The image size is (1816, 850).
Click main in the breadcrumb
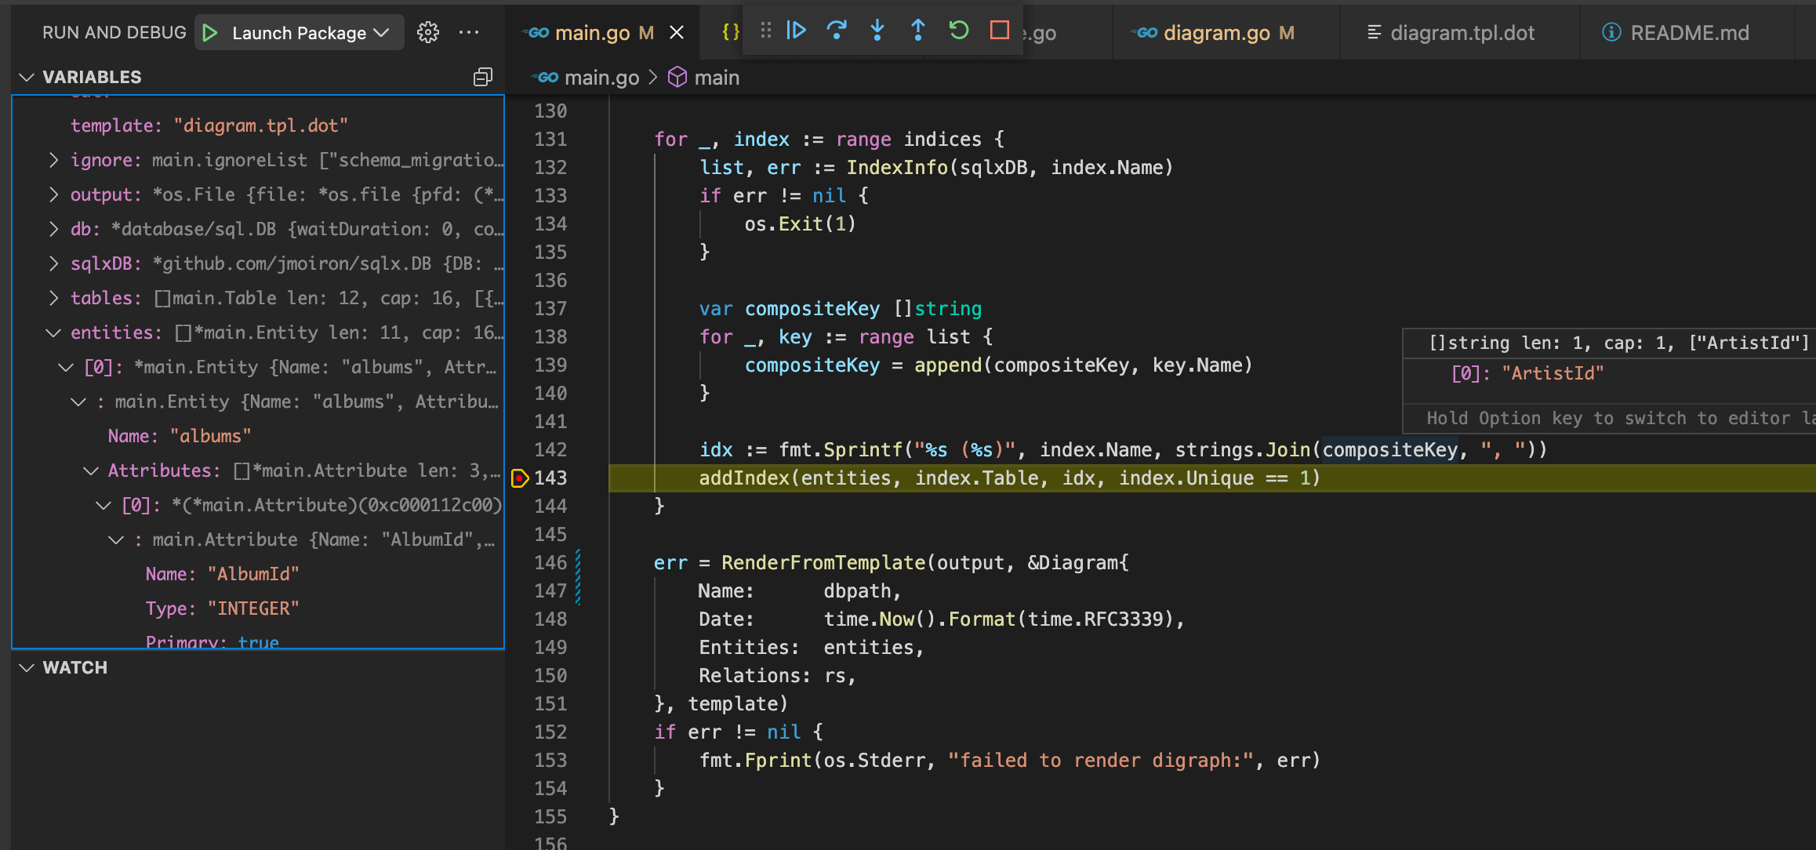pyautogui.click(x=717, y=78)
